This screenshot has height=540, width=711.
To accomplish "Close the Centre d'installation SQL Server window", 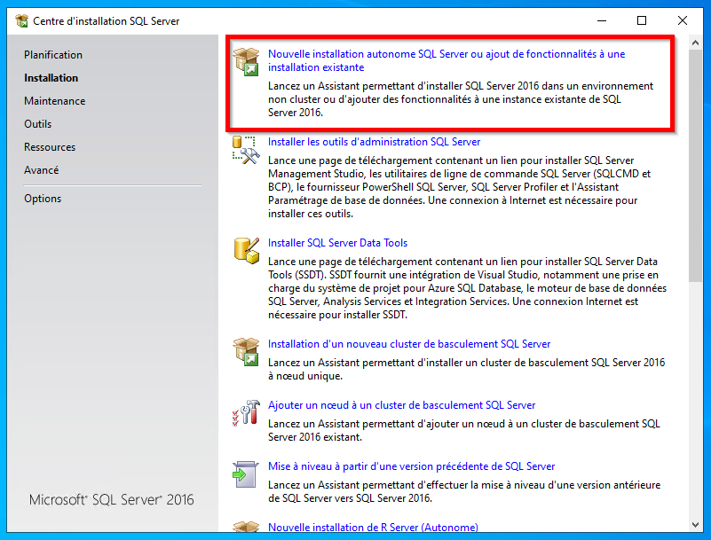I will click(x=683, y=21).
